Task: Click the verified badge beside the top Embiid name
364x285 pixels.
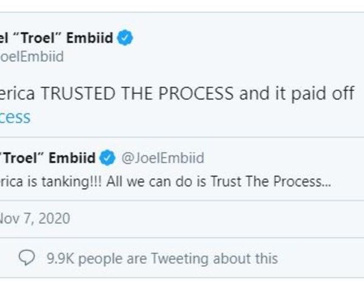Action: tap(126, 39)
